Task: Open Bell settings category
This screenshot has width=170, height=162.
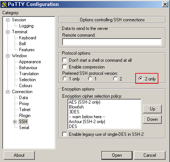Action: coord(22,44)
